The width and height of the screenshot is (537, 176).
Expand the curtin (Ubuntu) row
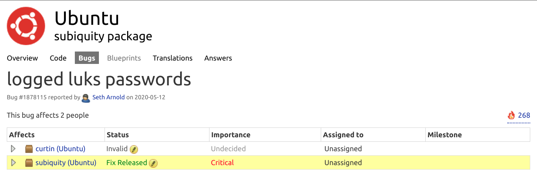point(14,149)
